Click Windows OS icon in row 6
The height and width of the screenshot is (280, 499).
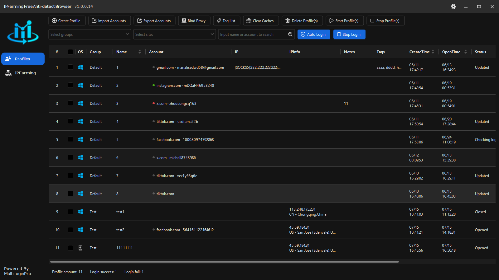point(80,157)
